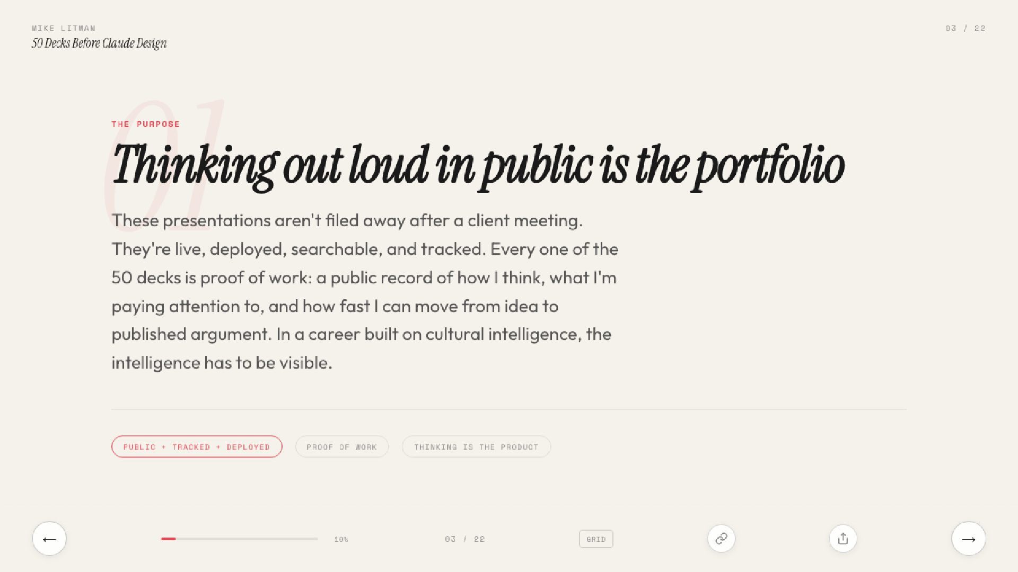Open the share export icon
Image resolution: width=1018 pixels, height=572 pixels.
(843, 539)
